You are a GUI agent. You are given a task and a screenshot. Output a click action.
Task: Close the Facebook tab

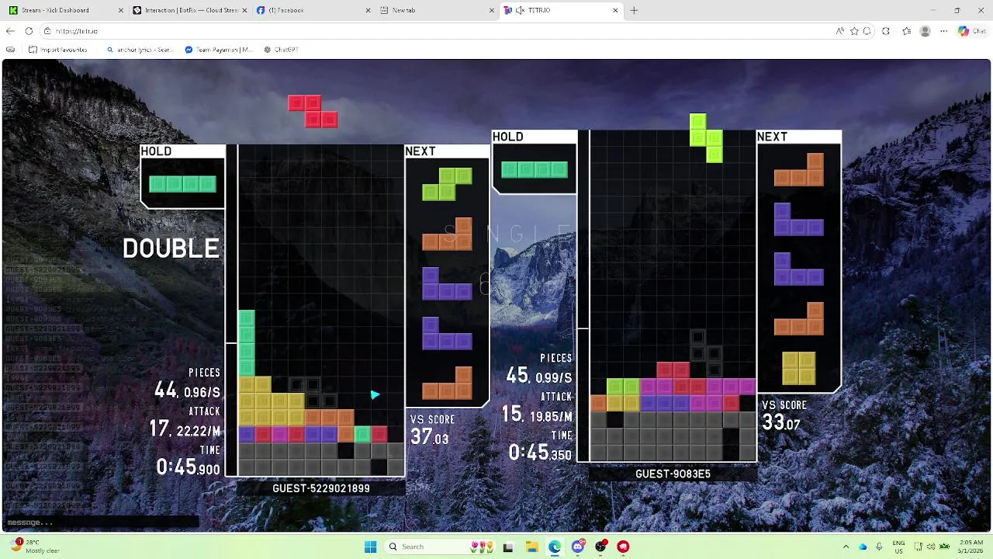368,10
